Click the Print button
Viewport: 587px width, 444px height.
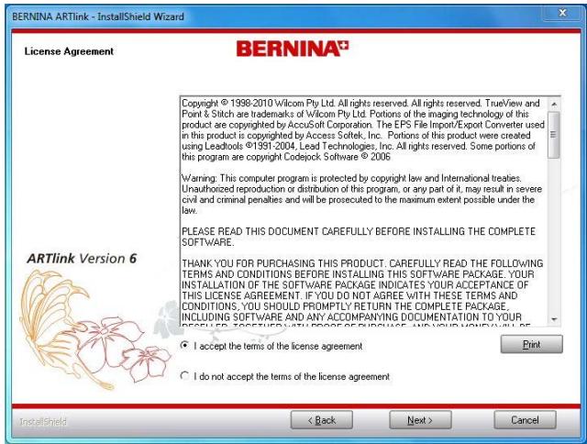tap(531, 344)
